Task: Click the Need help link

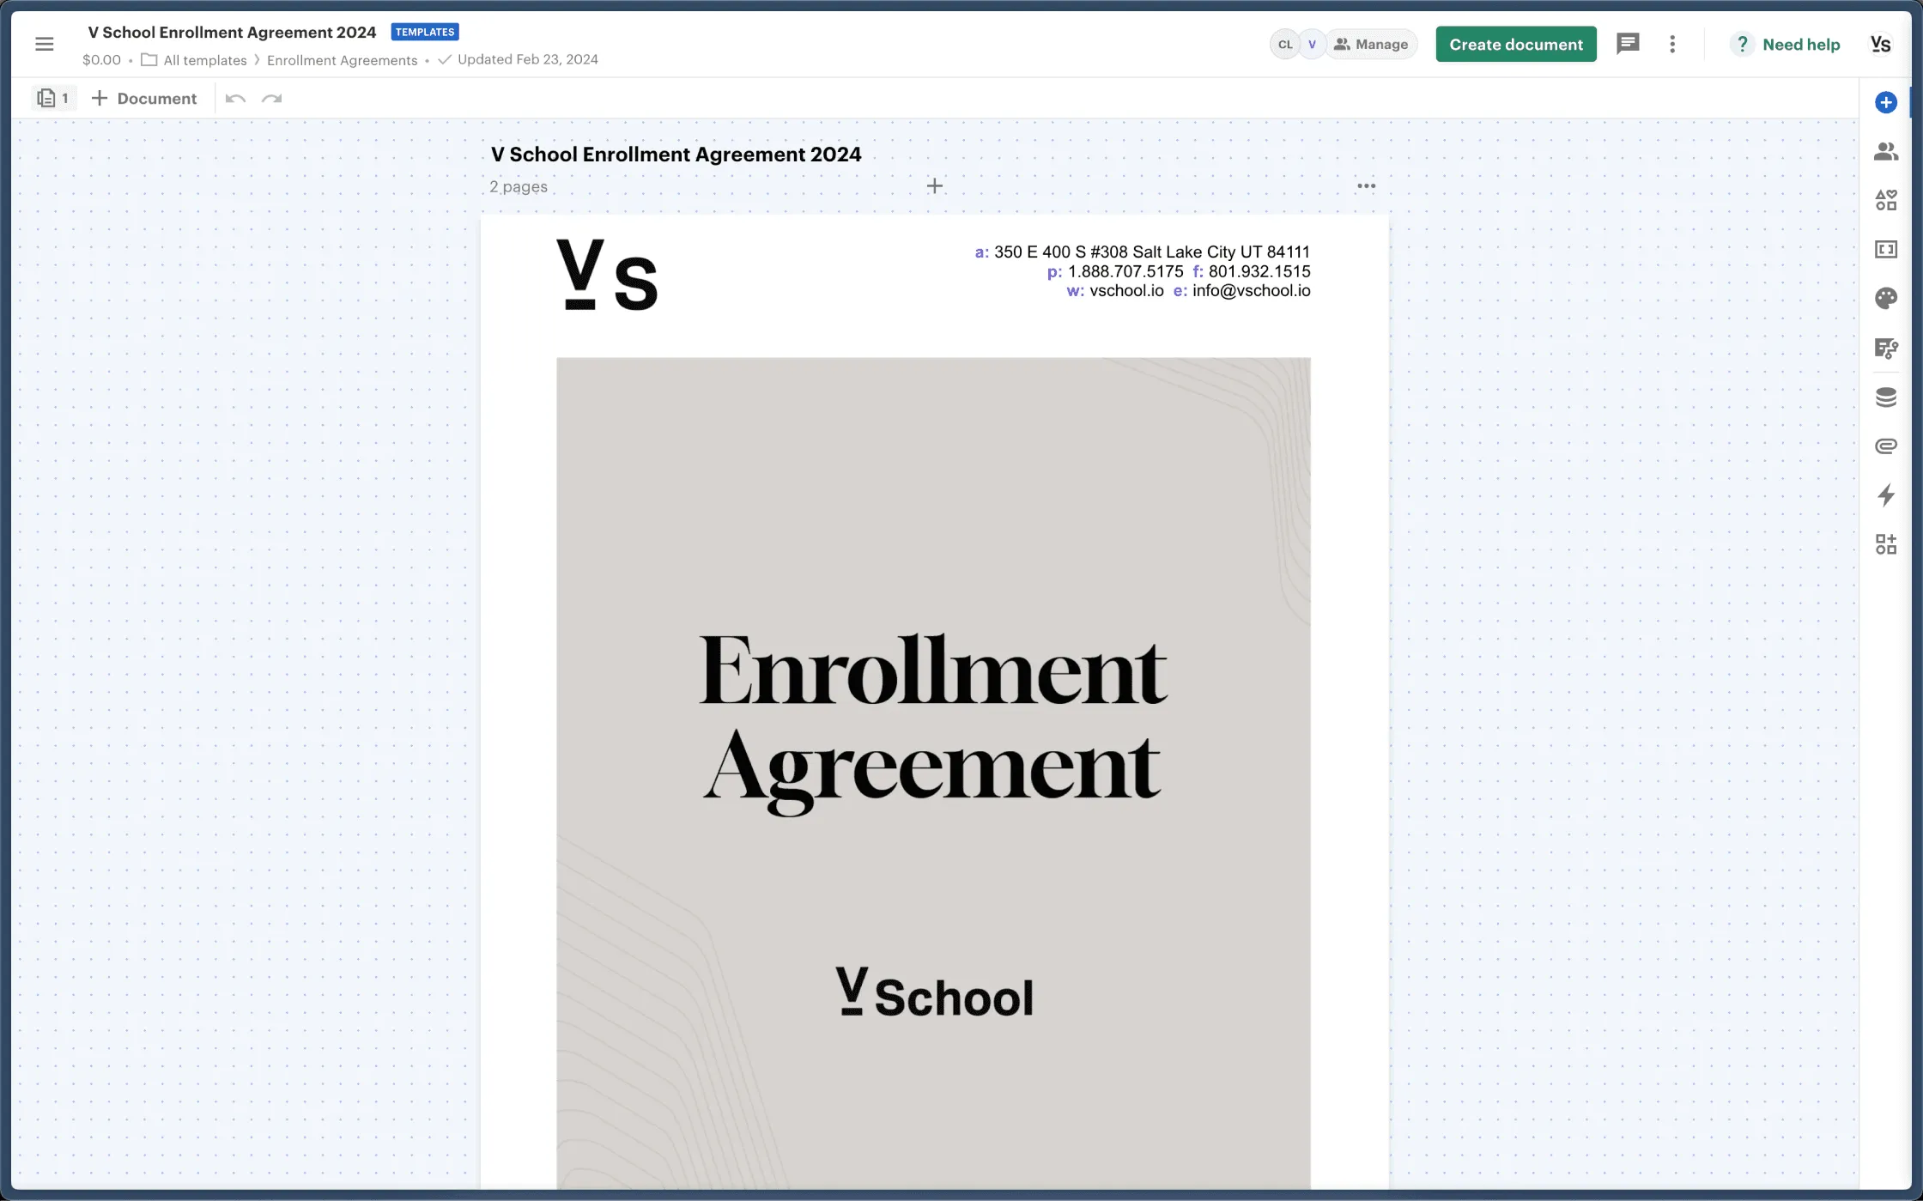Action: coord(1801,45)
